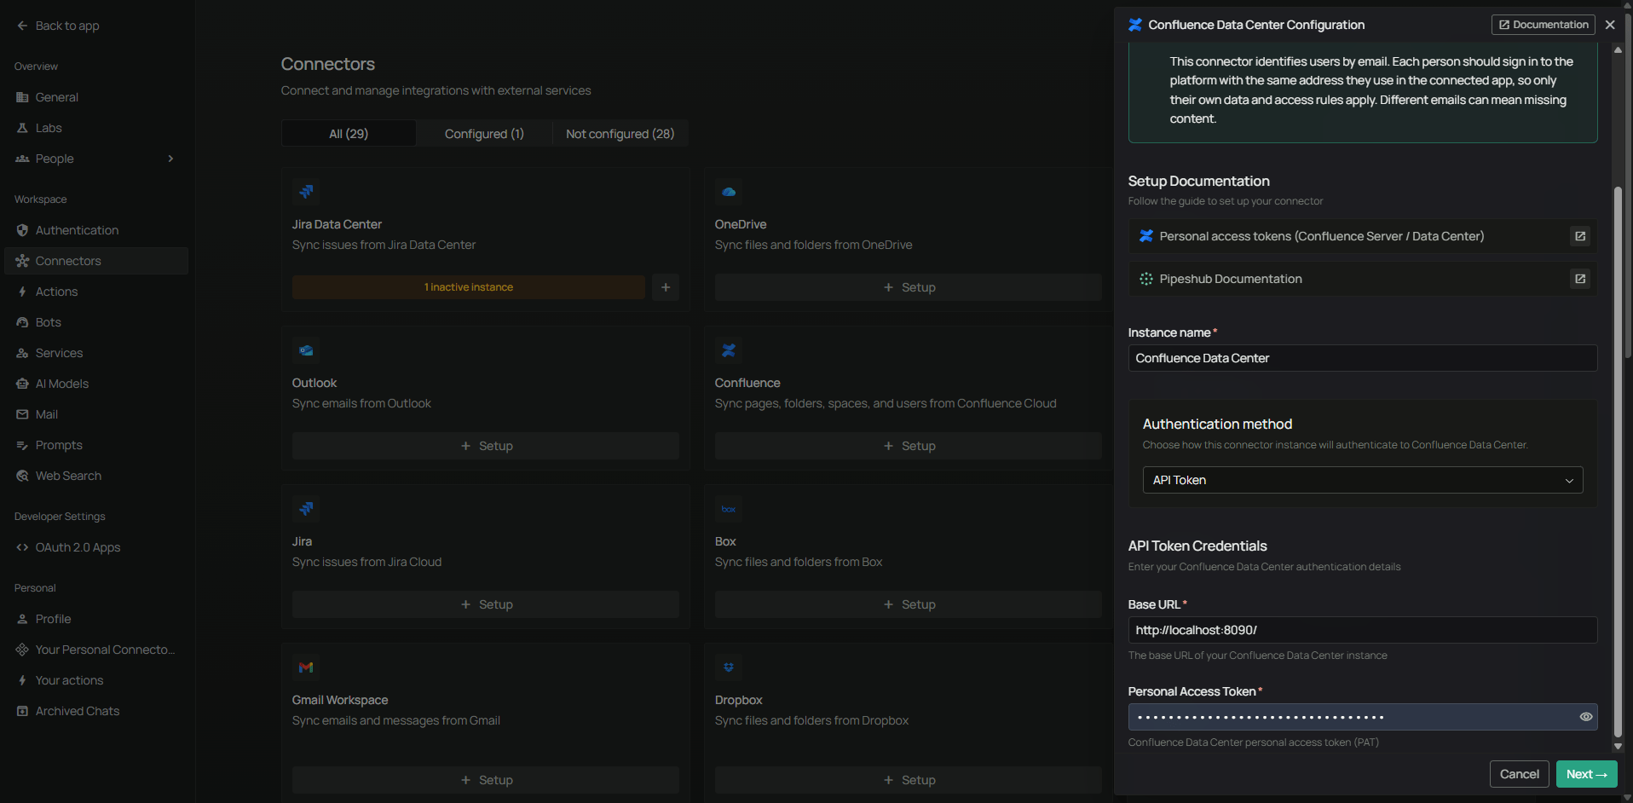Click the OneDrive cloud card logo
Viewport: 1633px width, 803px height.
coord(729,192)
